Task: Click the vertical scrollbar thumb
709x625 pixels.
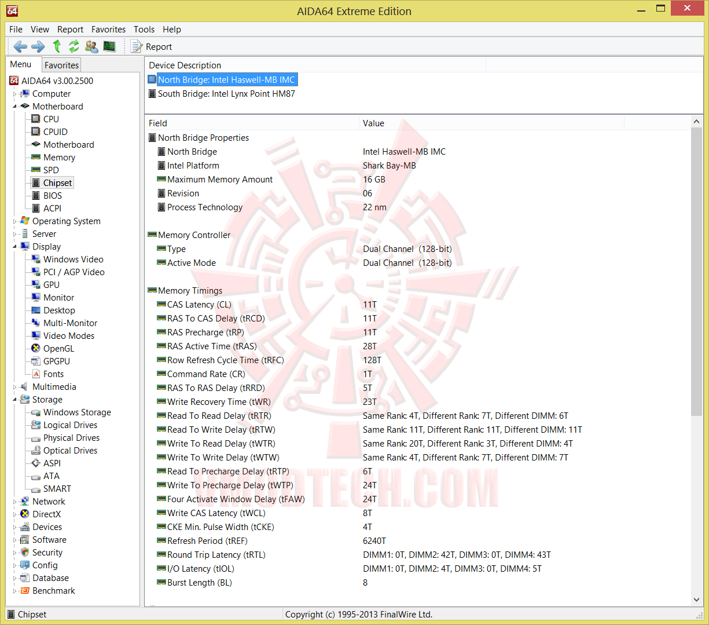Action: point(697,271)
